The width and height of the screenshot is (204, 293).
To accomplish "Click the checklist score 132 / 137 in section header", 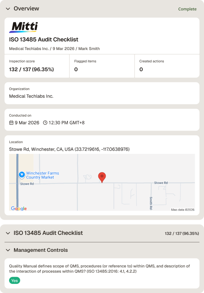I will pos(182,234).
